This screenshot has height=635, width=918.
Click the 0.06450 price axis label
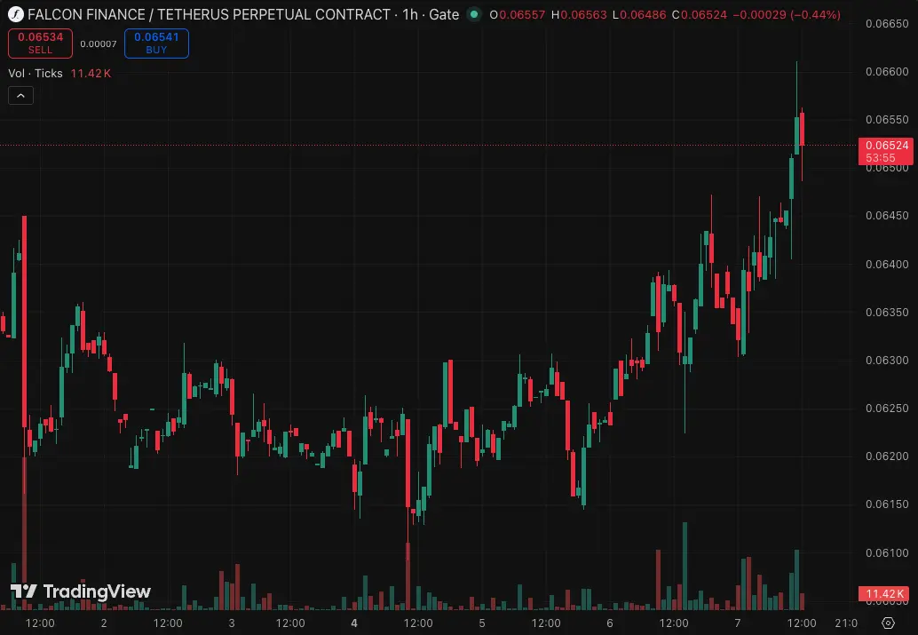coord(887,216)
